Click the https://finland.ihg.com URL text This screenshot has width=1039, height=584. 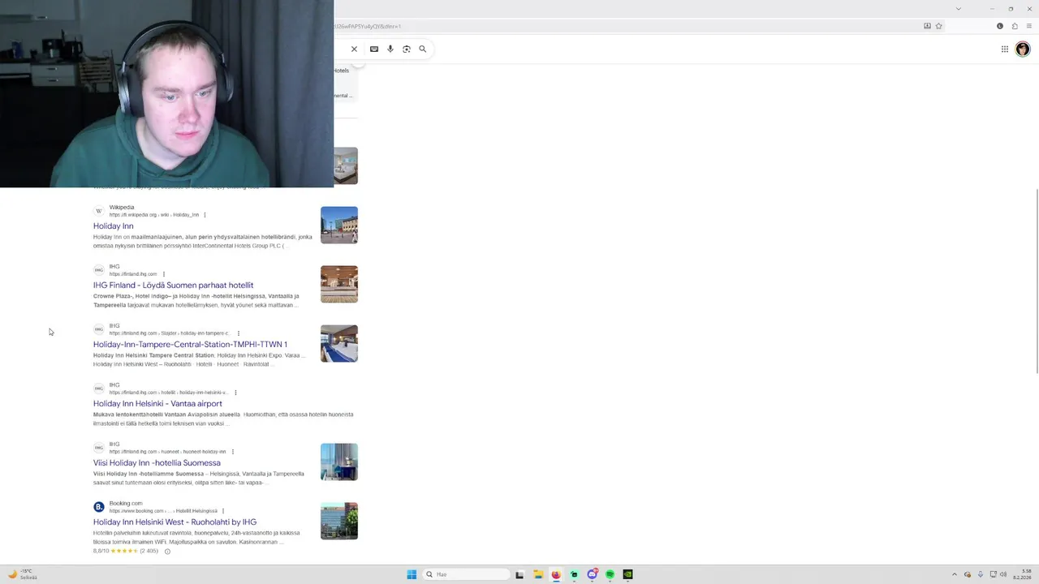(133, 274)
